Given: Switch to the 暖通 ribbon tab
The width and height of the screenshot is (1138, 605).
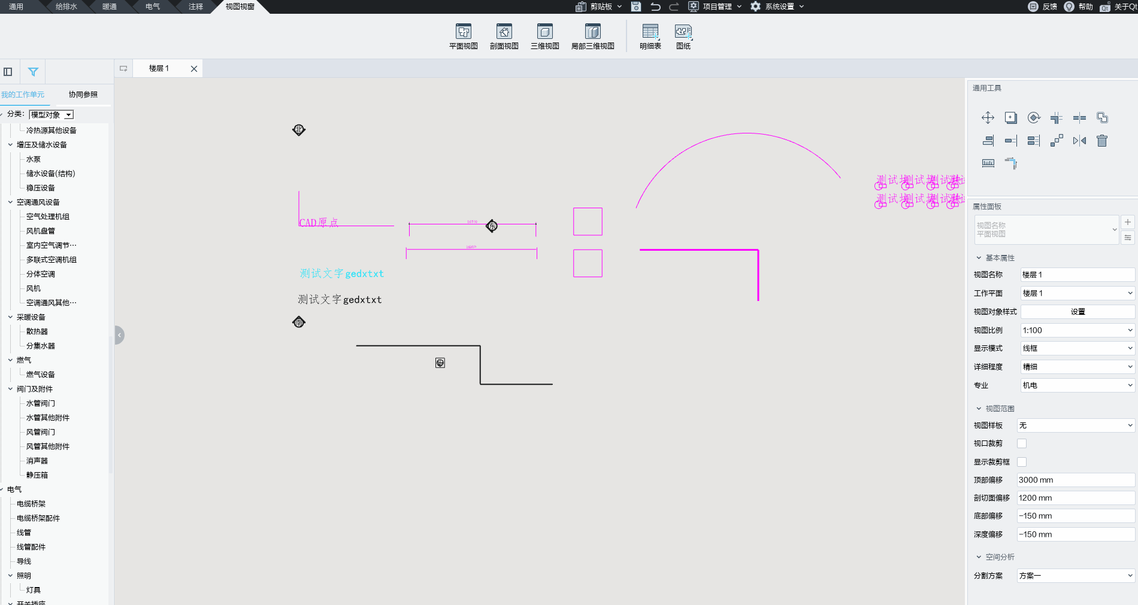Looking at the screenshot, I should tap(110, 7).
